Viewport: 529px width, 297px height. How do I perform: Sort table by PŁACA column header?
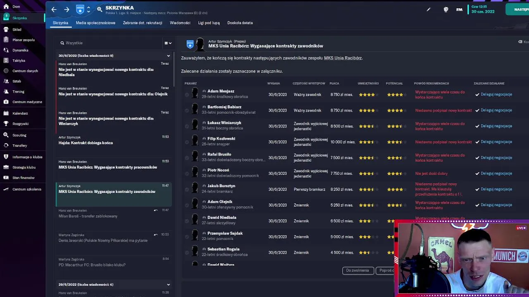point(334,83)
